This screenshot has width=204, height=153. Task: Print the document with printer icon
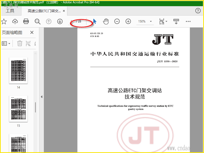coord(26,21)
